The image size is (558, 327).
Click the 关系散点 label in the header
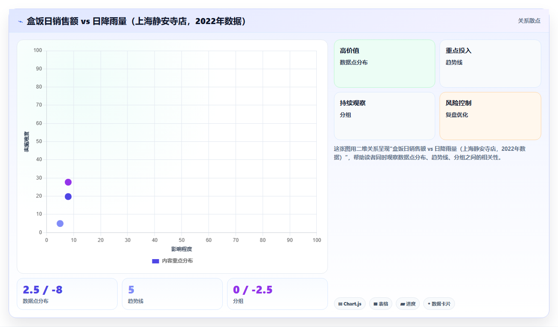pos(529,21)
